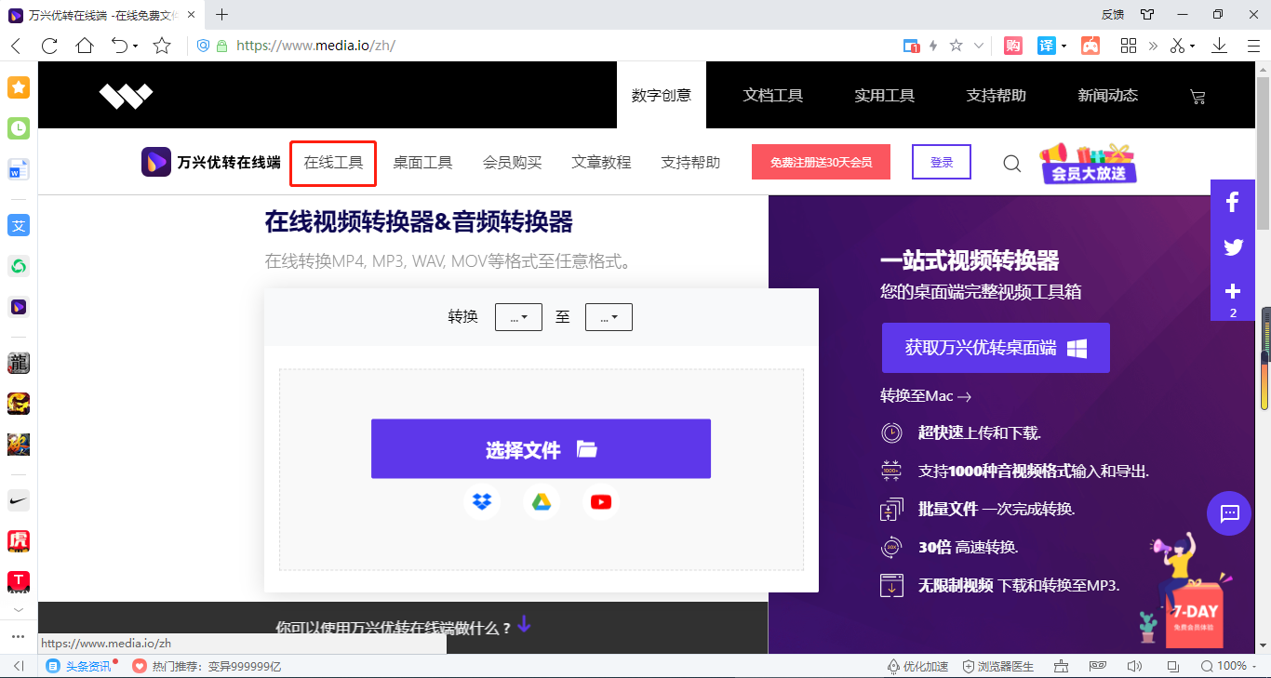Image resolution: width=1271 pixels, height=678 pixels.
Task: Select the 会员购买 navigation item
Action: 512,162
